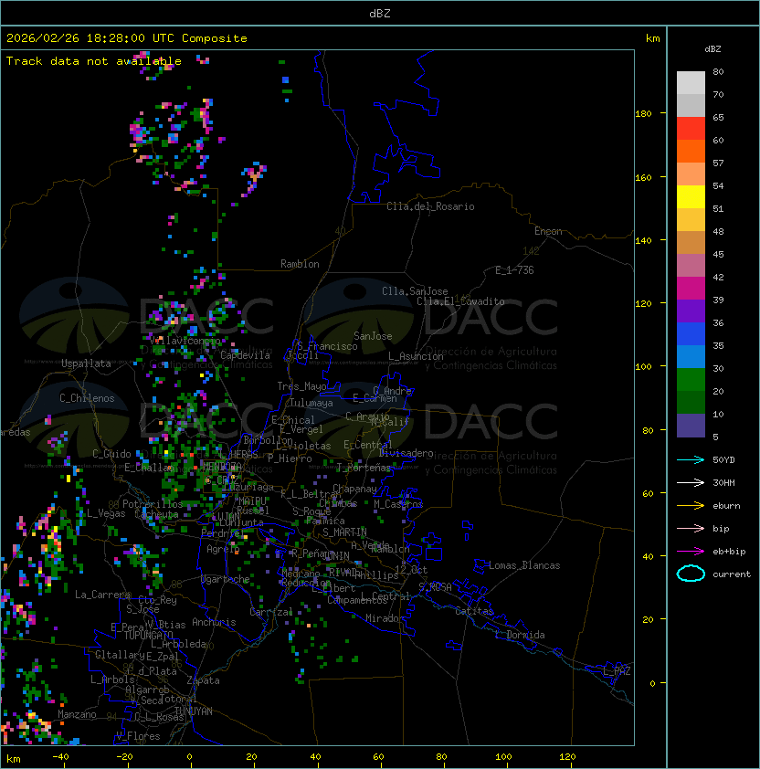Click the dBZ title at top center

pyautogui.click(x=379, y=13)
